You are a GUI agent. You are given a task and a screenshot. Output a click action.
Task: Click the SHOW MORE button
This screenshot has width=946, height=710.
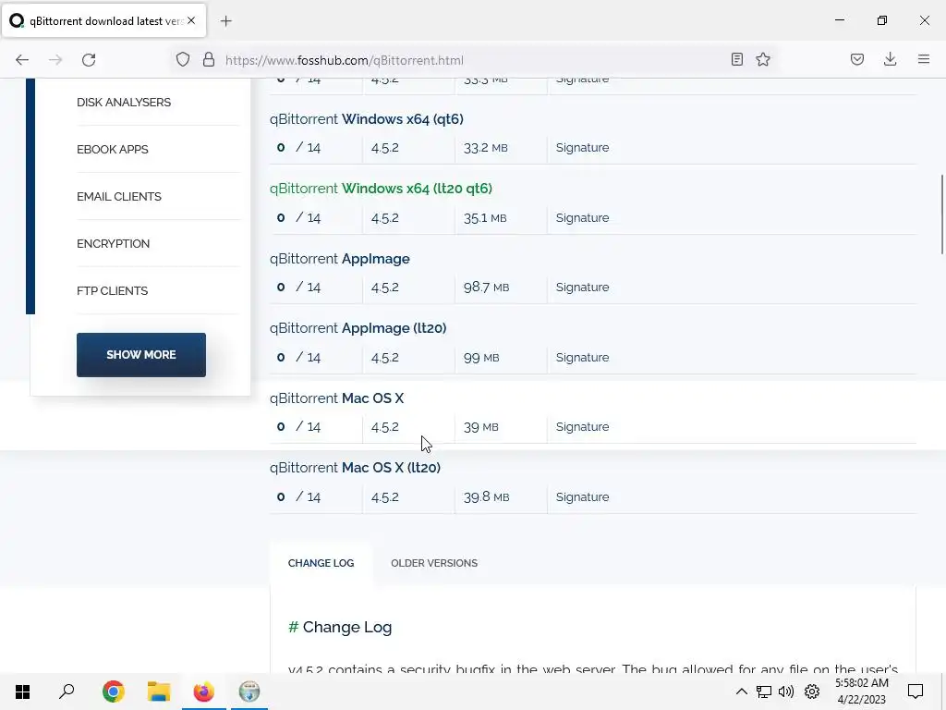coord(141,354)
